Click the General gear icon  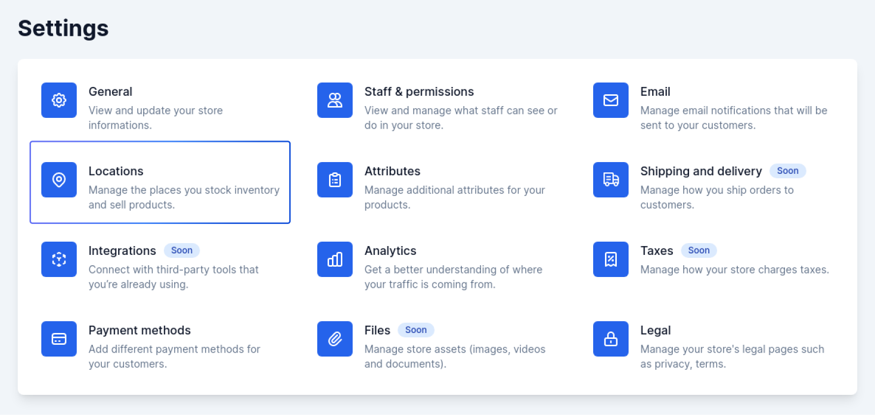pyautogui.click(x=59, y=100)
